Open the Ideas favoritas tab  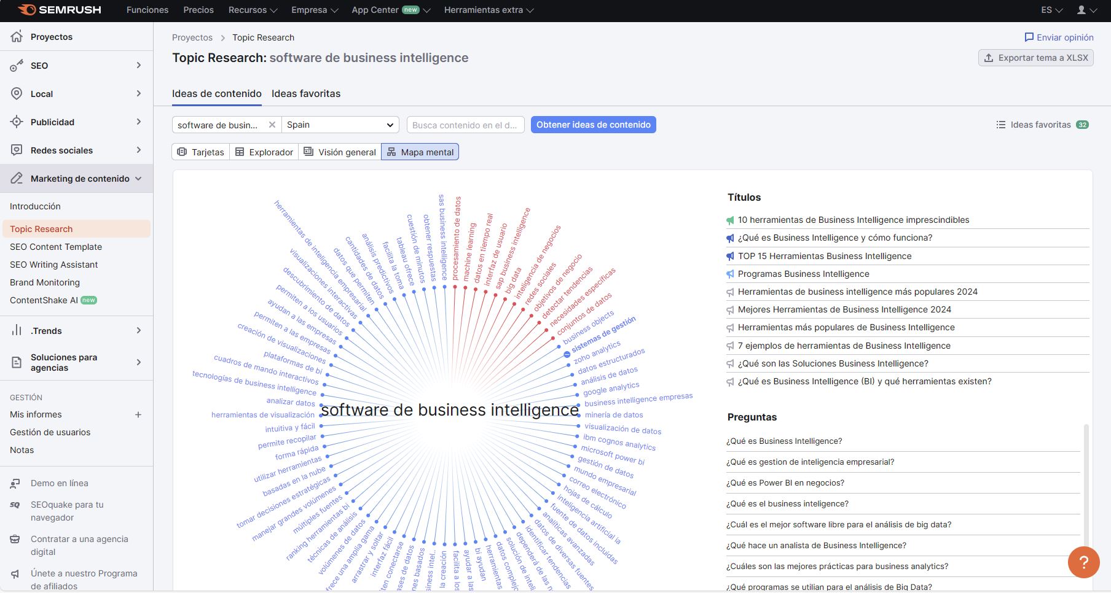[x=306, y=94]
